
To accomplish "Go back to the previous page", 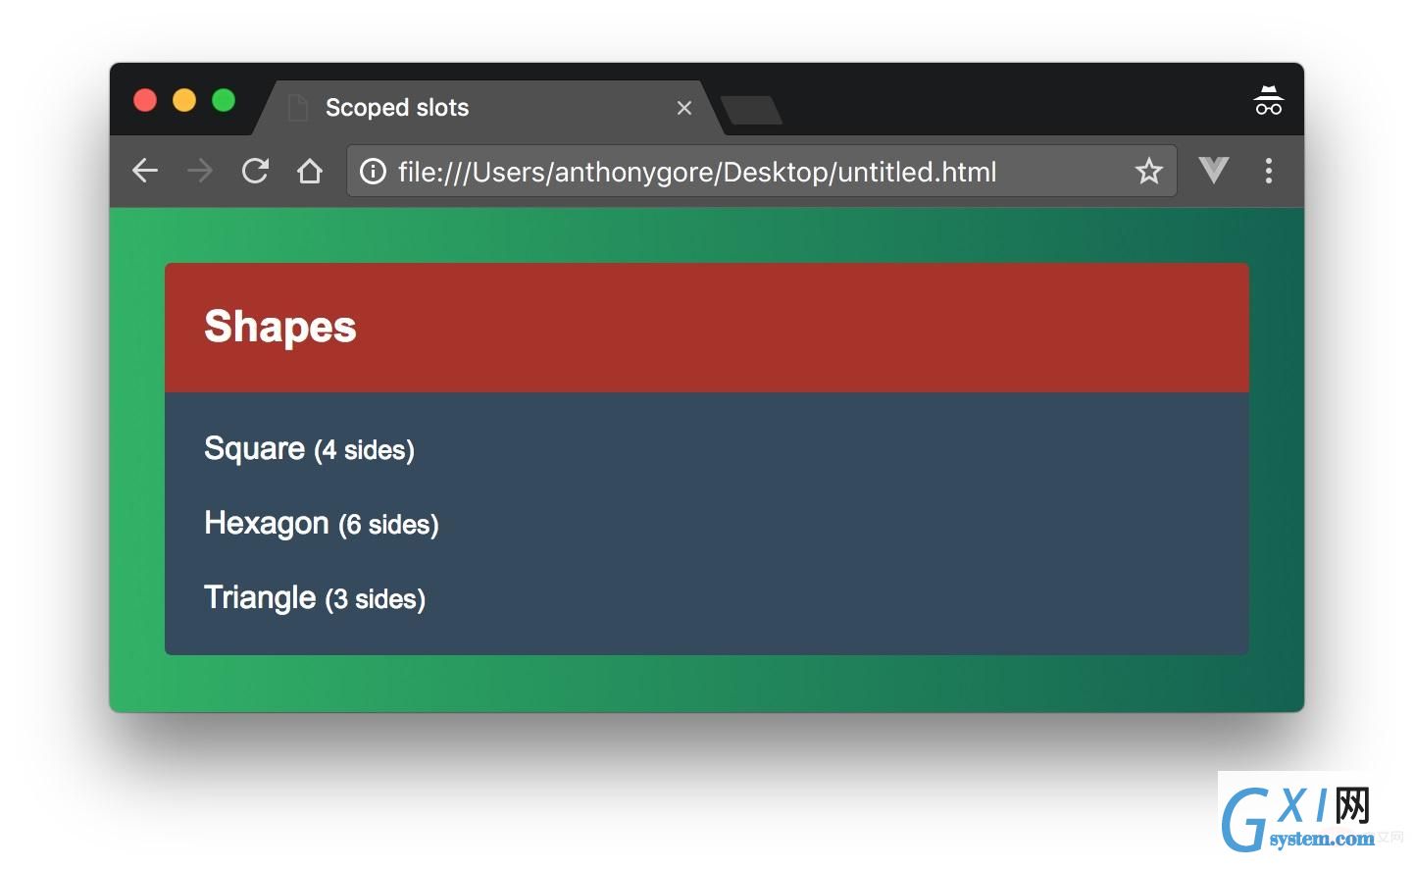I will (x=145, y=171).
